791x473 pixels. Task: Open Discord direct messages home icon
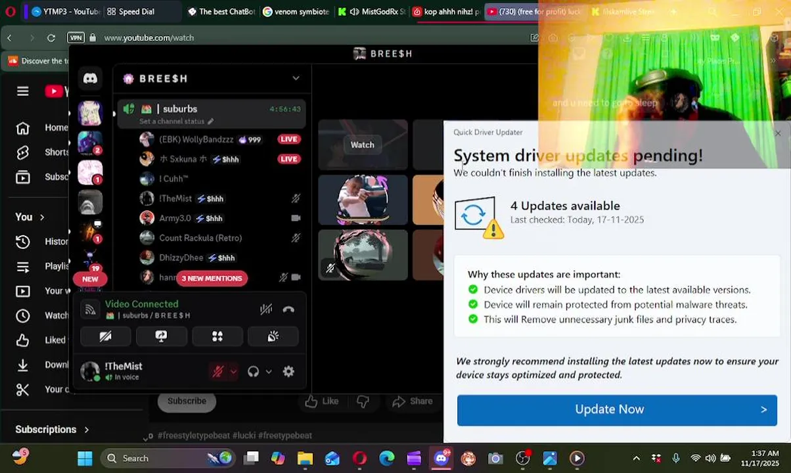90,79
